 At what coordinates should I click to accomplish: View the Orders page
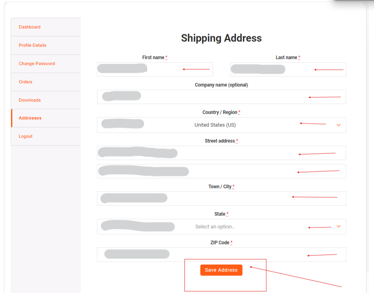[25, 82]
